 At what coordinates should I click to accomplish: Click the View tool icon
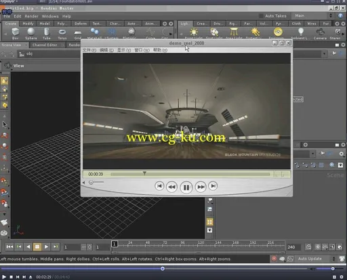click(8, 66)
